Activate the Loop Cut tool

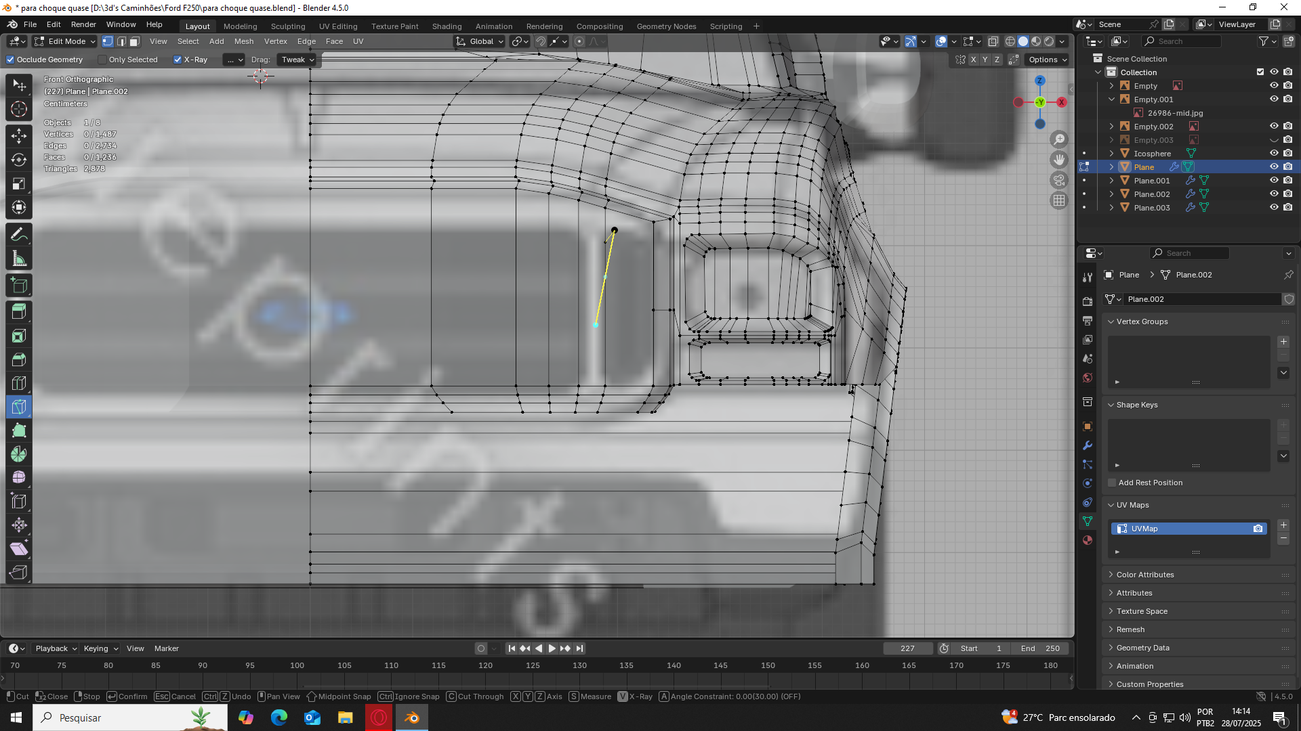pos(19,383)
